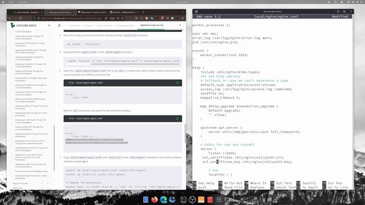Collapse the Explore Docs sidebar chevron
Viewport: 365px width, 205px height.
click(49, 25)
